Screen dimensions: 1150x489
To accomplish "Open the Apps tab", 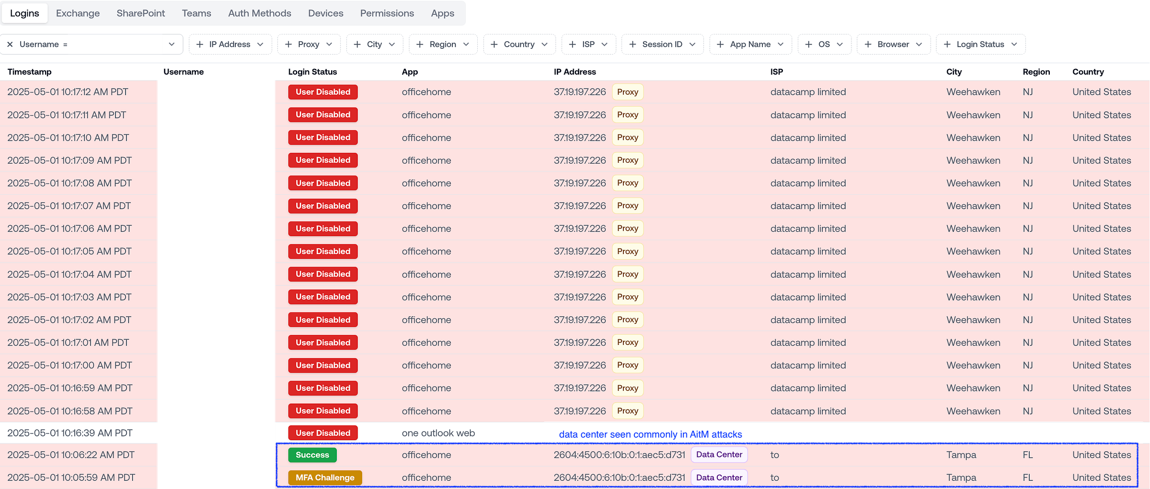I will [442, 13].
